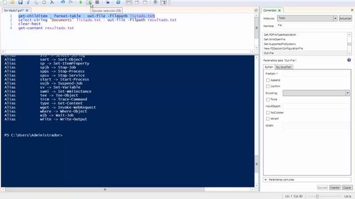
Task: Click the Save floppy disk icon
Action: pyautogui.click(x=21, y=2)
